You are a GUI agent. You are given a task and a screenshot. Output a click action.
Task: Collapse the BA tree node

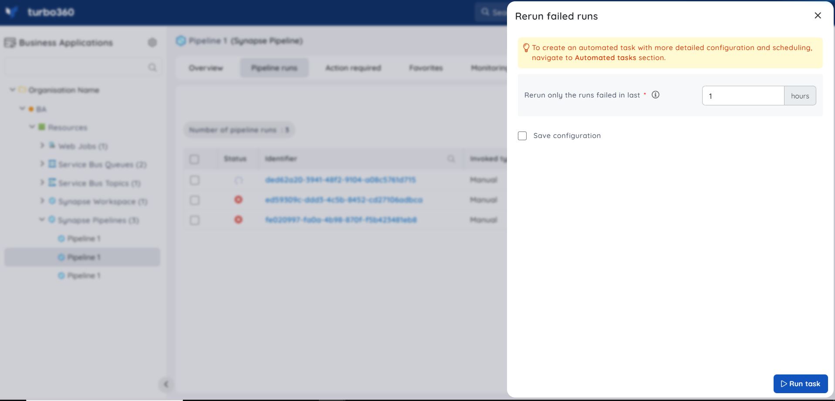[22, 108]
